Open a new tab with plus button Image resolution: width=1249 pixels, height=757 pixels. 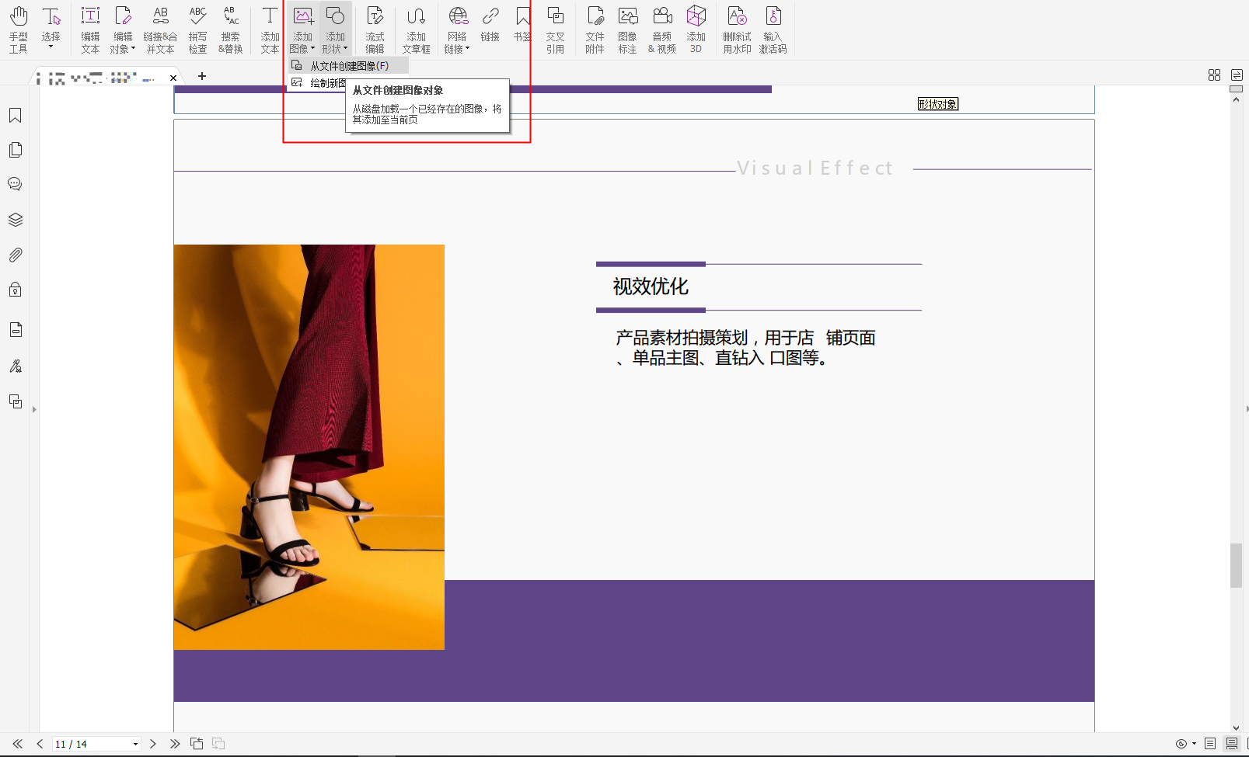click(x=202, y=76)
